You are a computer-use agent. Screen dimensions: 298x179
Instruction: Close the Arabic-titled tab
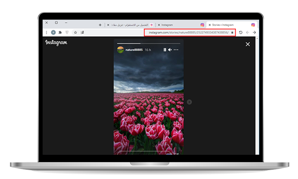(108, 25)
